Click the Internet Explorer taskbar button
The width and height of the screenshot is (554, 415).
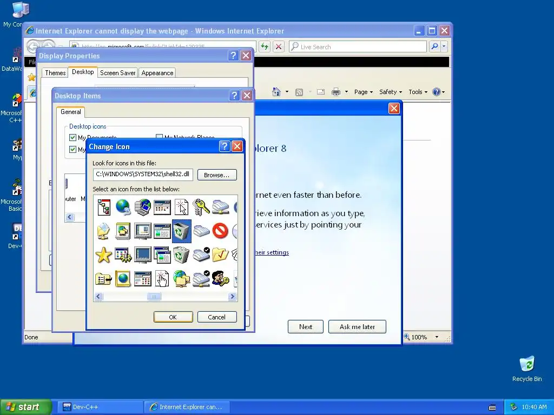point(187,407)
